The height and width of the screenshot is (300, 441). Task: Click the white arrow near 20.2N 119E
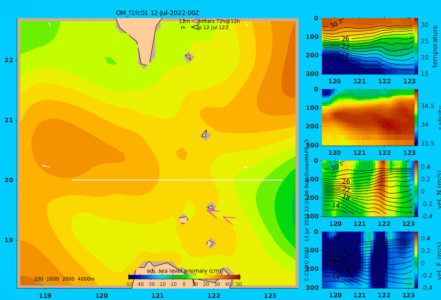tap(46, 166)
